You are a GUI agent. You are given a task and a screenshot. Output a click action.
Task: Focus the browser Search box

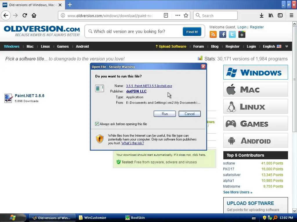pos(215,16)
